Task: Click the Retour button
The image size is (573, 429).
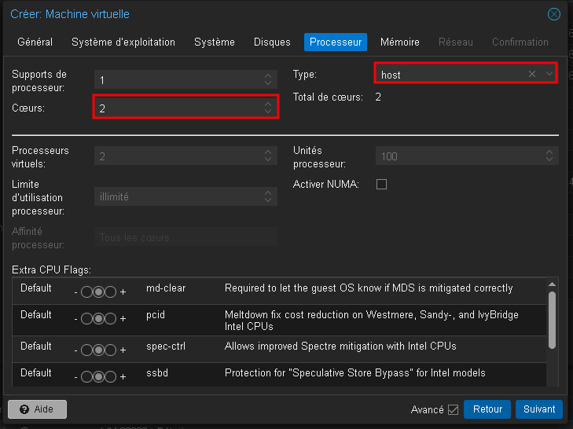Action: (487, 409)
